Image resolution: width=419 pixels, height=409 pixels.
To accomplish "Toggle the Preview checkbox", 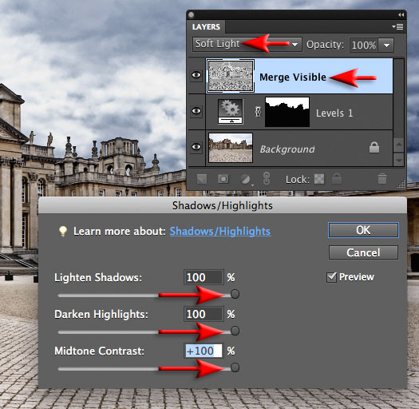I will coord(332,277).
